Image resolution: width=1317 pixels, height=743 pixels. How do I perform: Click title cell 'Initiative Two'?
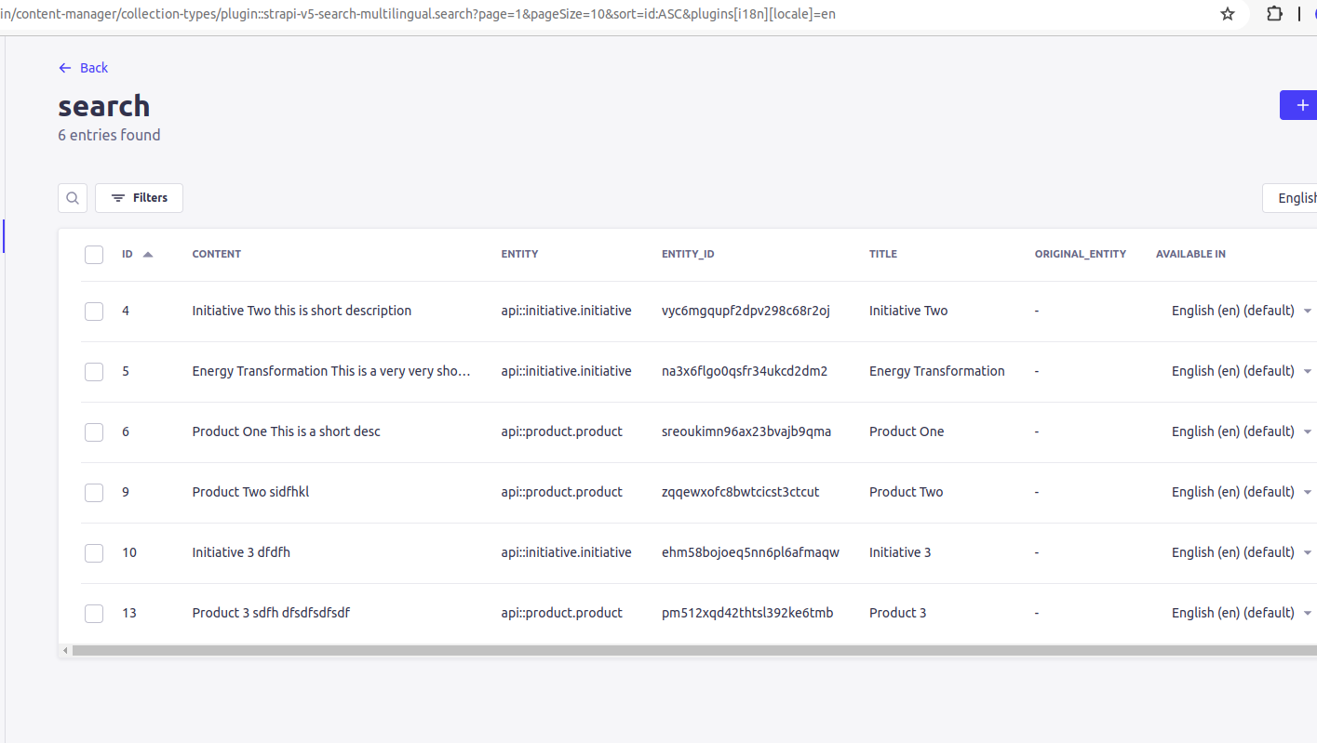[x=908, y=311]
